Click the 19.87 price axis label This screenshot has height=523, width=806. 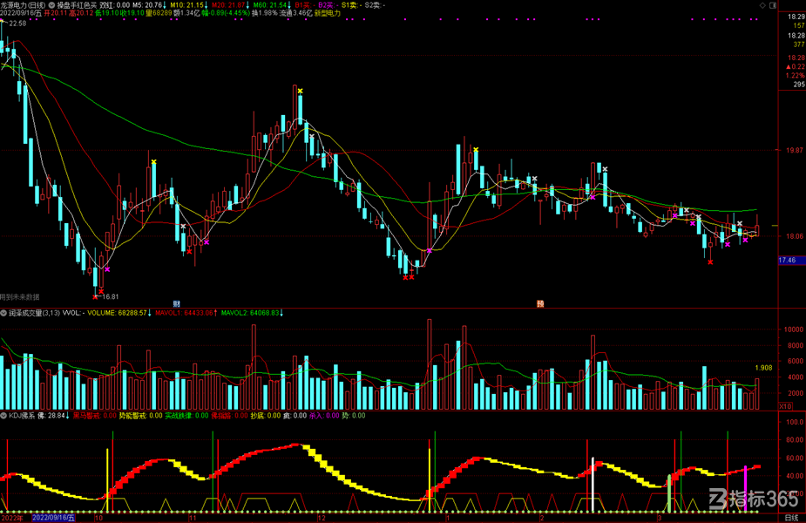point(794,150)
